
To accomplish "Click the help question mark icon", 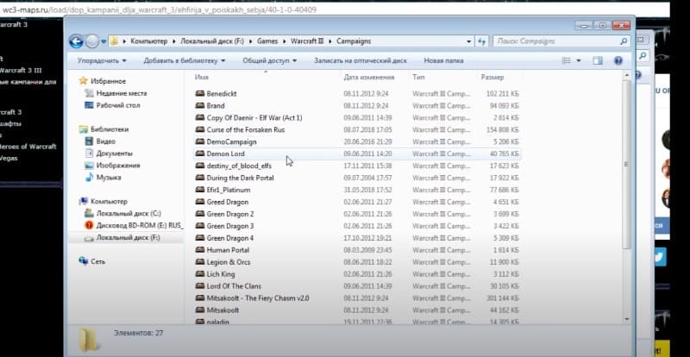I will coord(618,60).
